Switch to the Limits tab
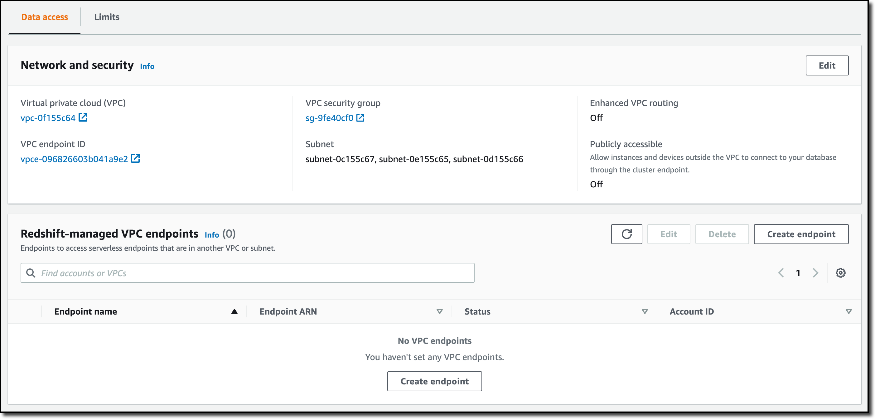 [x=107, y=17]
